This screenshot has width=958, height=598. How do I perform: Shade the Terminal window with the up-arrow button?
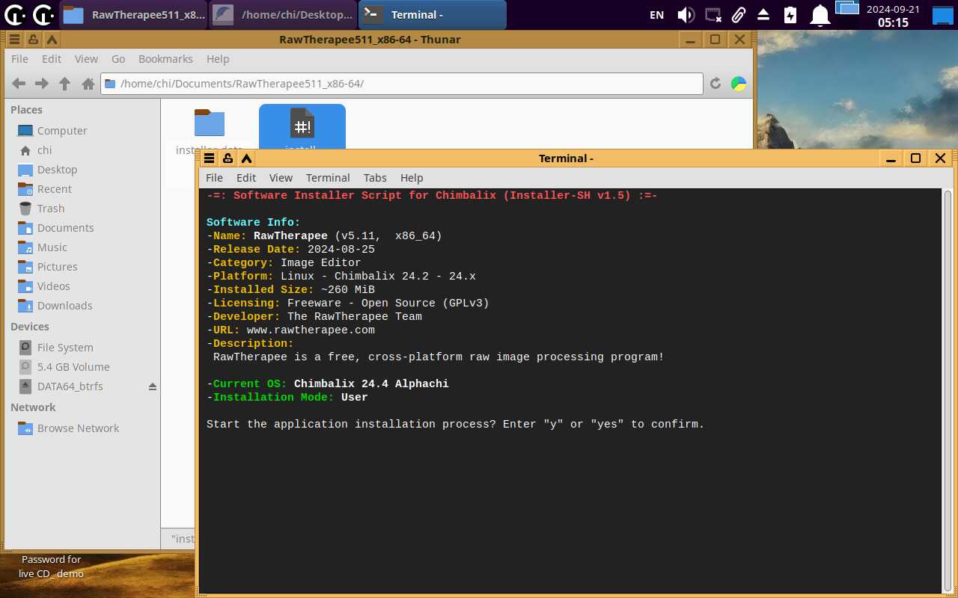click(246, 158)
